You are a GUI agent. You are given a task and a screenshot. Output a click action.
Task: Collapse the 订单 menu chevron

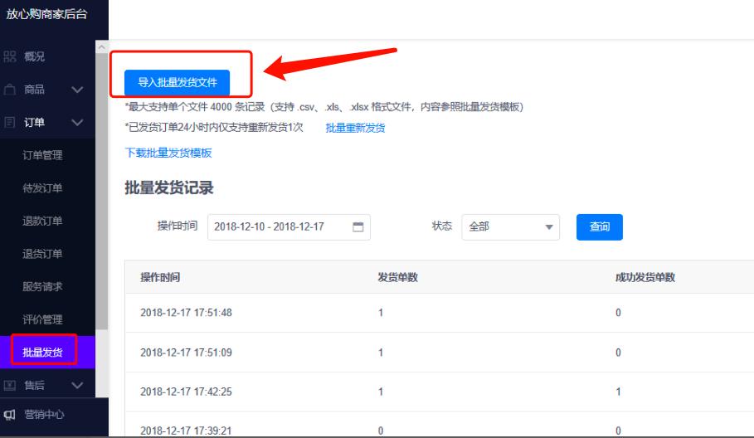coord(77,122)
